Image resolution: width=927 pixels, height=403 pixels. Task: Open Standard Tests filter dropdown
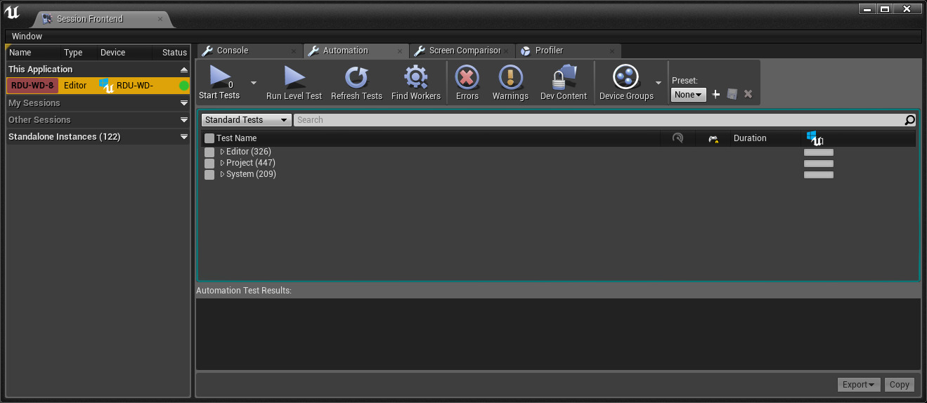click(x=247, y=120)
